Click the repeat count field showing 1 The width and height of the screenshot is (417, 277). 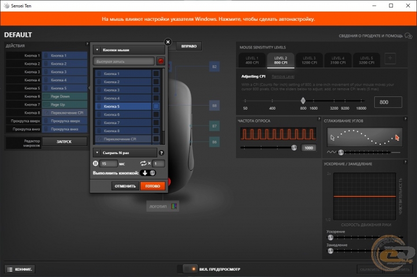tap(158, 163)
